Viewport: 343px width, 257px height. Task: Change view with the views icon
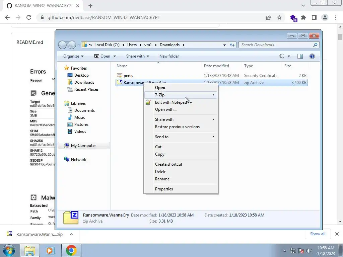click(x=281, y=56)
